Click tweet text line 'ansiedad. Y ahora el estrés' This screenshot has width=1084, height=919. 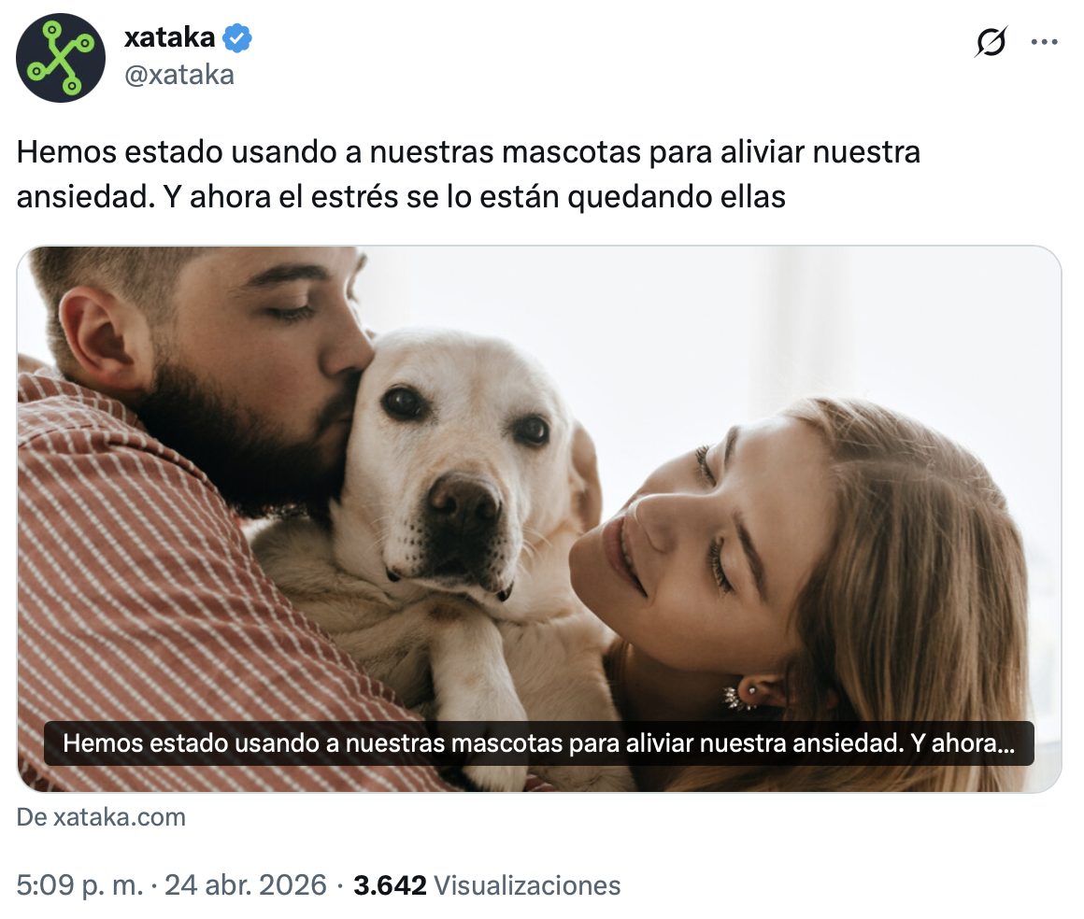401,197
